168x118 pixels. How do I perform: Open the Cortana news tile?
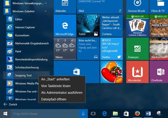tap(112, 26)
